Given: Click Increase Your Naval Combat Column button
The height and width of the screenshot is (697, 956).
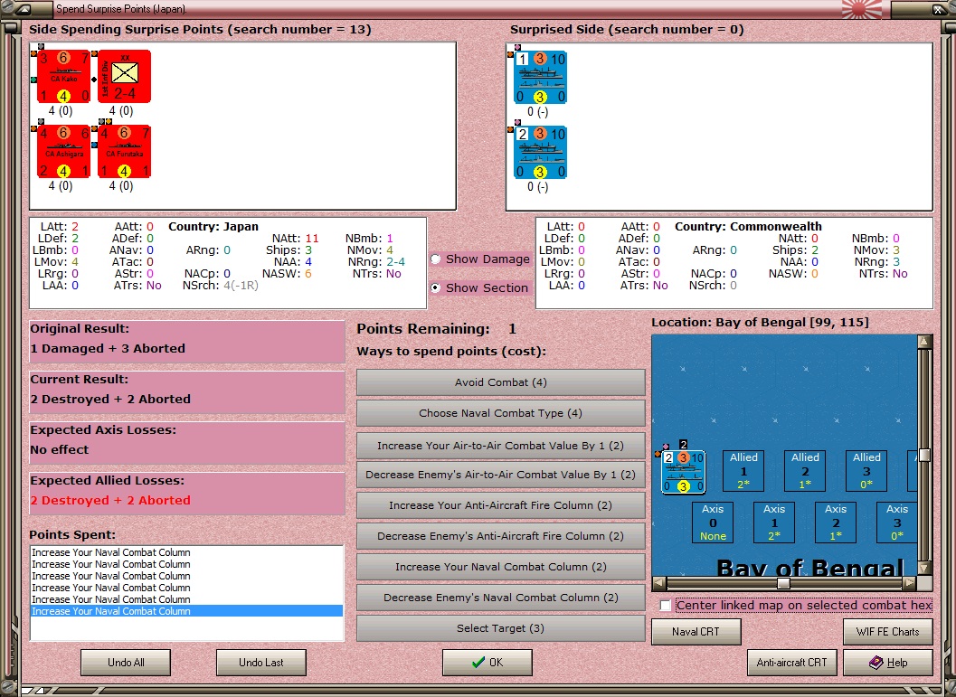Looking at the screenshot, I should (x=500, y=567).
